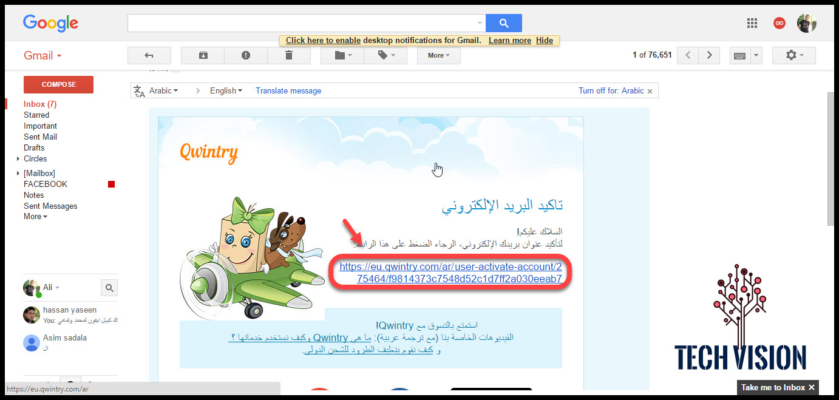Open the settings gear menu
The height and width of the screenshot is (400, 839).
[x=794, y=55]
